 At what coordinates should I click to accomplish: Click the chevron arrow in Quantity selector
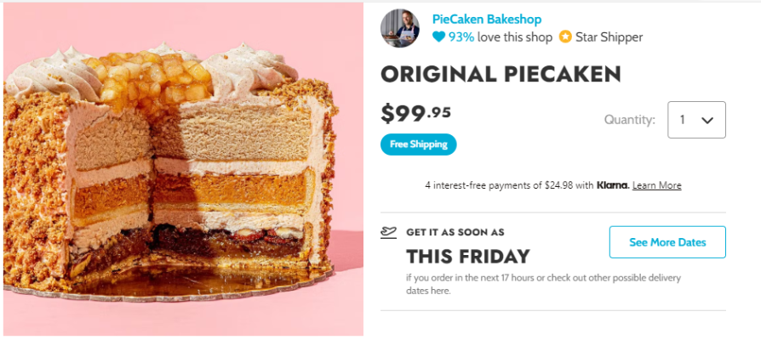tap(707, 120)
